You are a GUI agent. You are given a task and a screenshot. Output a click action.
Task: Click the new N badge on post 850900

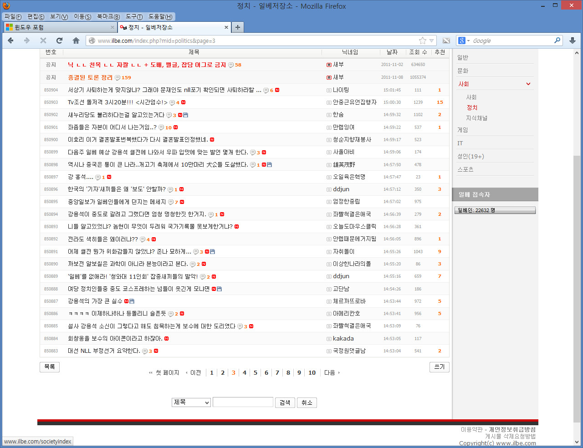tap(212, 140)
